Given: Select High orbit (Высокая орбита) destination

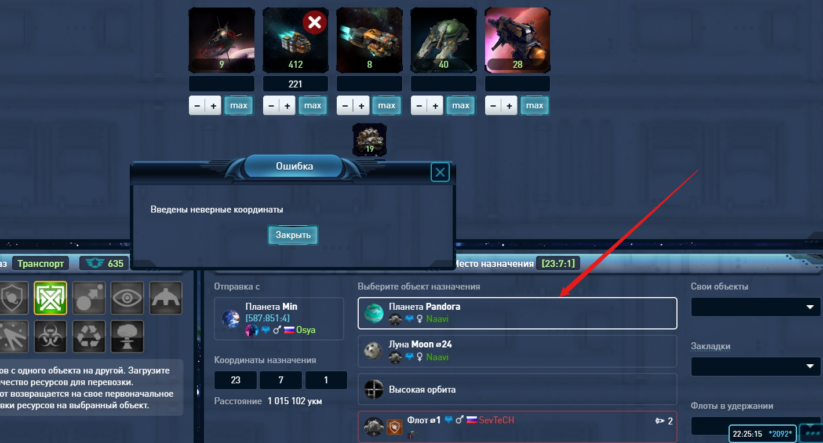Looking at the screenshot, I should (518, 389).
